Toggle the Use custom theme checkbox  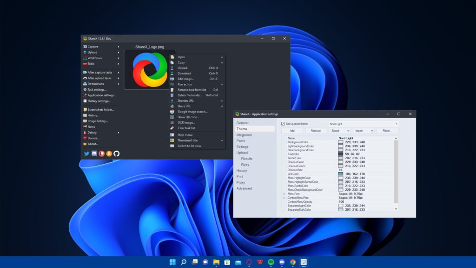[x=283, y=124]
